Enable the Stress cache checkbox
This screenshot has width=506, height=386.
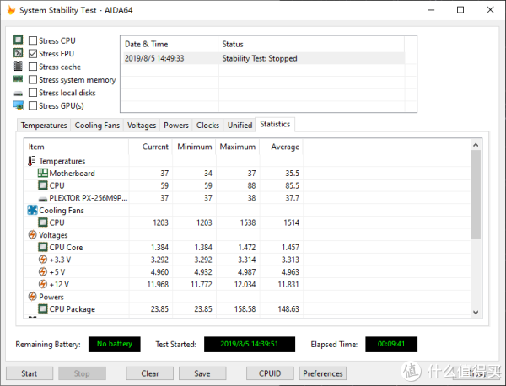click(33, 67)
